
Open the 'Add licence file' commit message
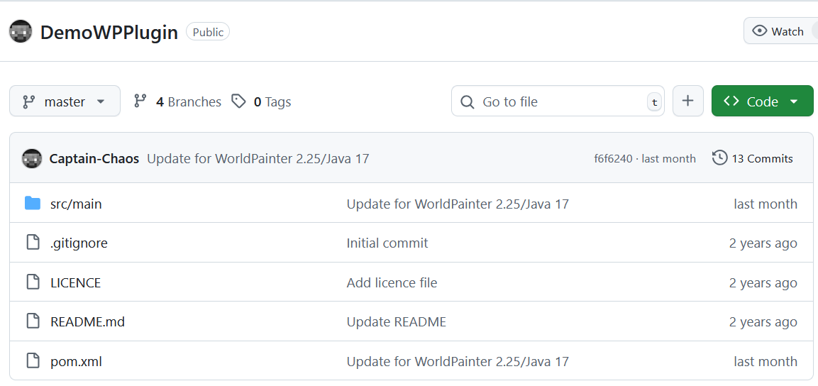392,282
